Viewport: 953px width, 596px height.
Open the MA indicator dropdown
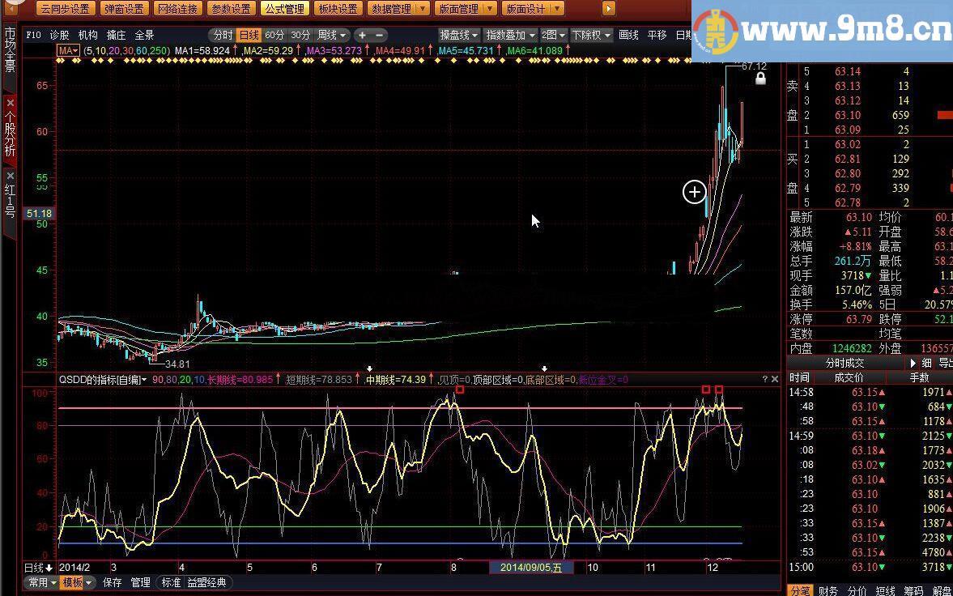pos(68,50)
